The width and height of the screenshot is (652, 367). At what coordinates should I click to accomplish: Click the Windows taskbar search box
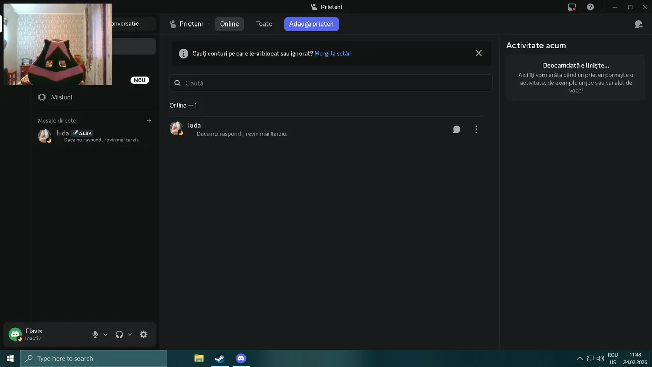pos(93,358)
